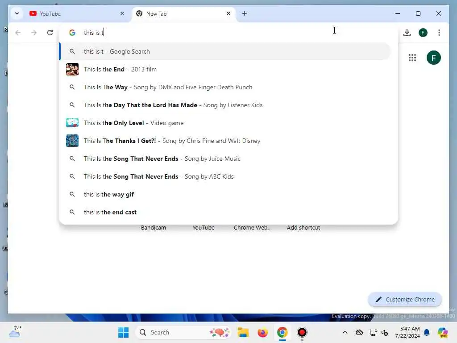Open Google apps grid
This screenshot has width=457, height=343.
coord(412,58)
